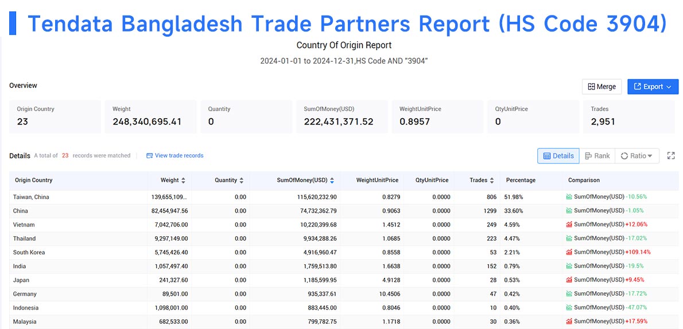The image size is (683, 329).
Task: Click the Origin Country overview card
Action: click(55, 116)
